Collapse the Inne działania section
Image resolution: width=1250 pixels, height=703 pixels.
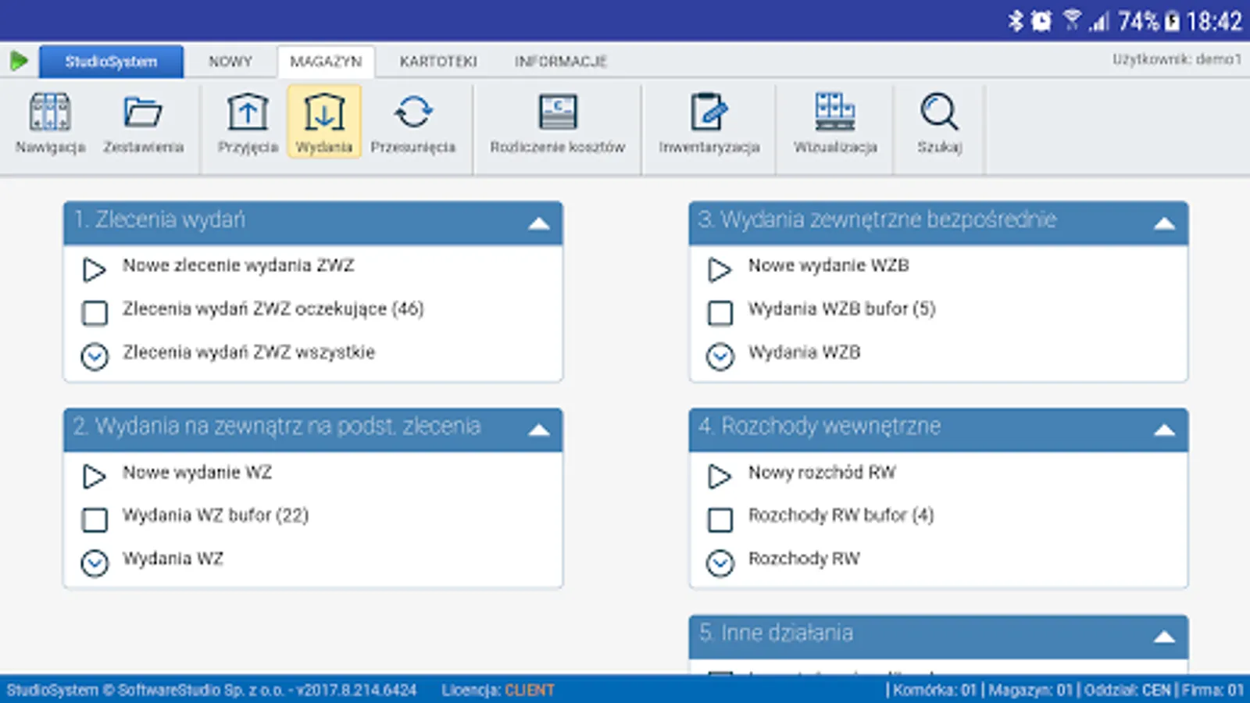coord(1164,635)
